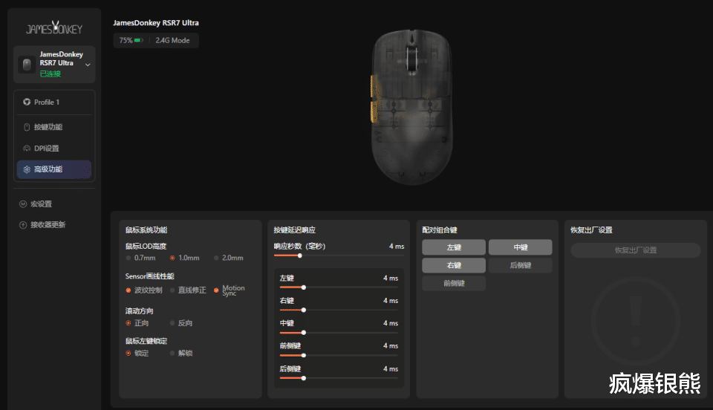Click the 按键功能 mouse icon
Viewport: 713px width, 410px height.
pos(27,127)
